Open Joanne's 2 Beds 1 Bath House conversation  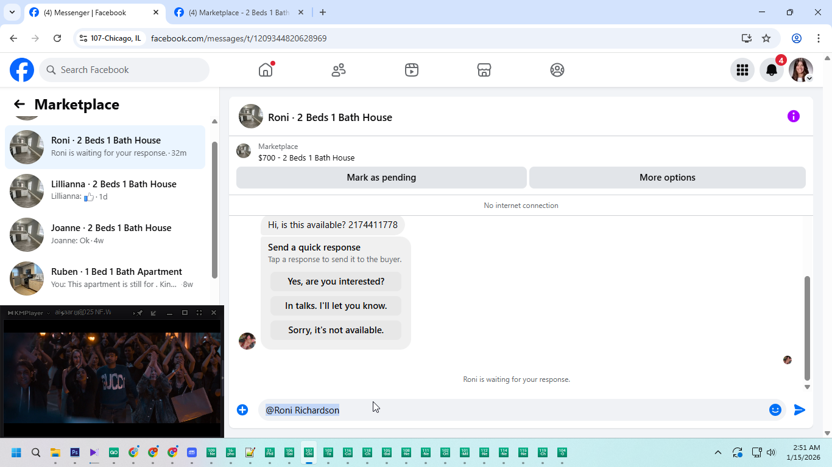(105, 235)
